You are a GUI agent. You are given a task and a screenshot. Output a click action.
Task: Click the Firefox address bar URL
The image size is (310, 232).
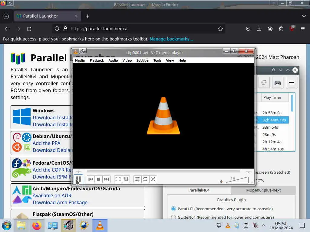point(99,29)
